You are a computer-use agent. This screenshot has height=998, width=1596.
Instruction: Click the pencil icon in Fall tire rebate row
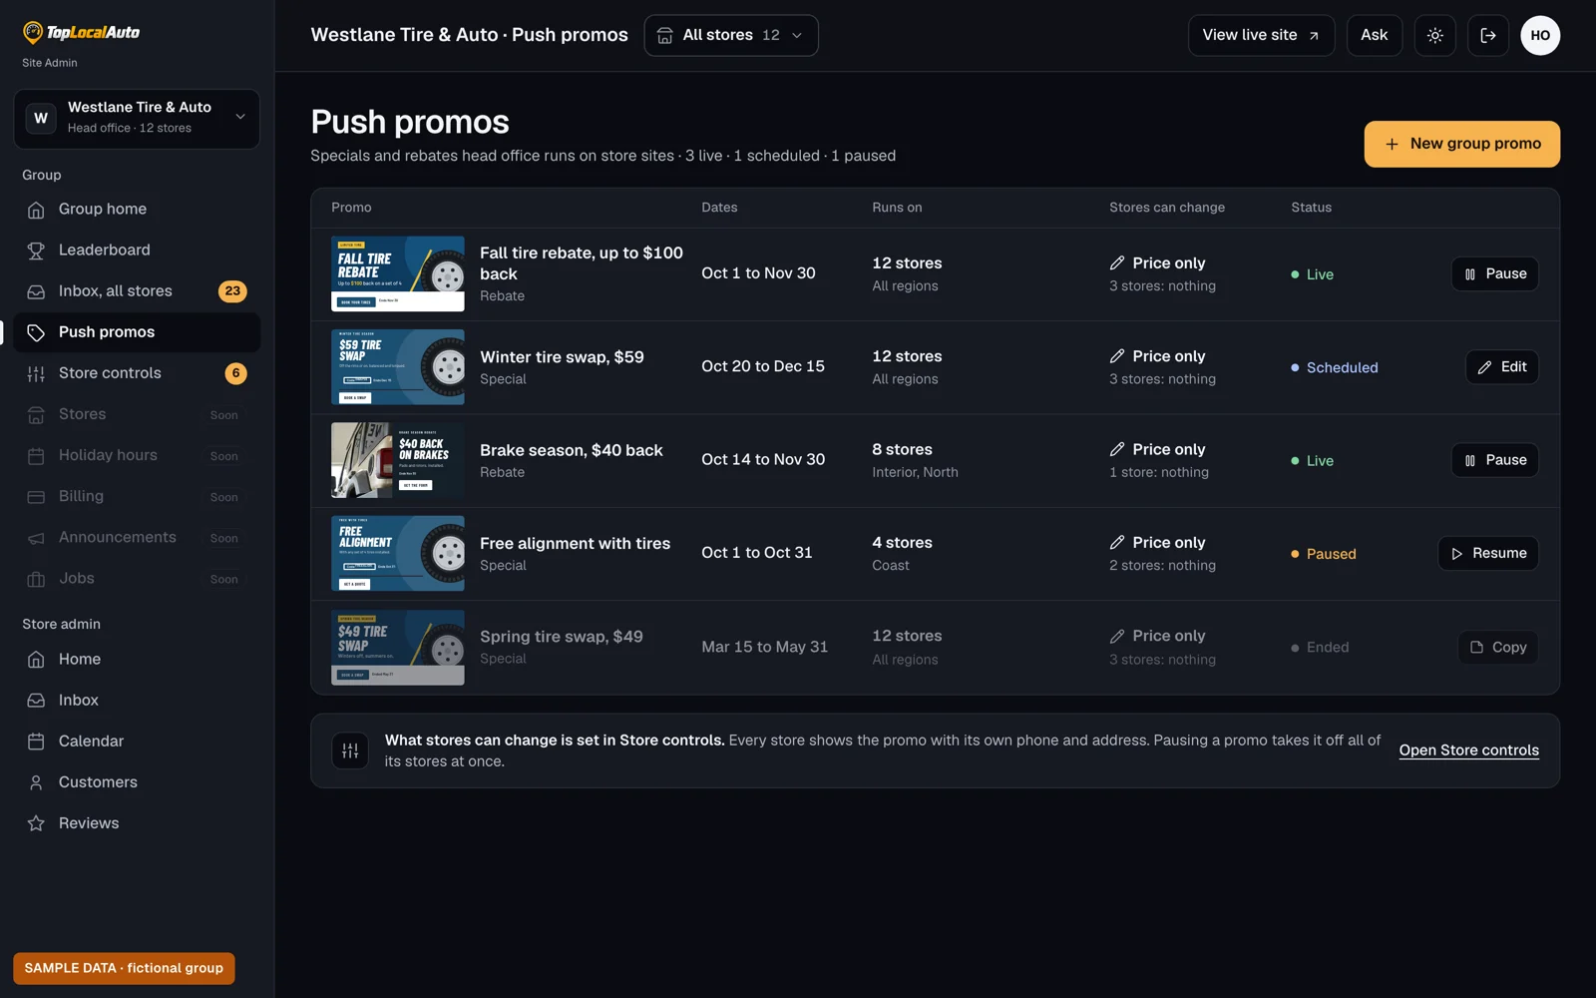[1117, 262]
